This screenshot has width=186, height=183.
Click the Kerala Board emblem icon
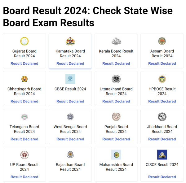116,41
